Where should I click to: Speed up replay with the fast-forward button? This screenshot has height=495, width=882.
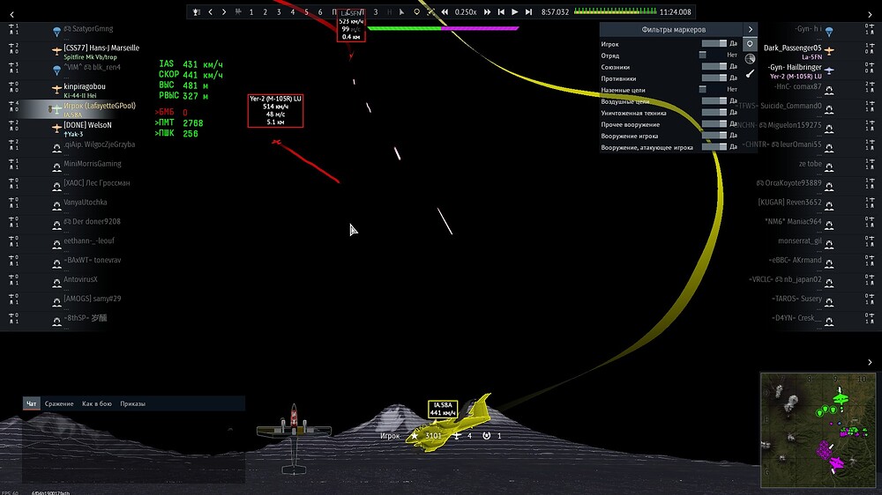click(487, 11)
